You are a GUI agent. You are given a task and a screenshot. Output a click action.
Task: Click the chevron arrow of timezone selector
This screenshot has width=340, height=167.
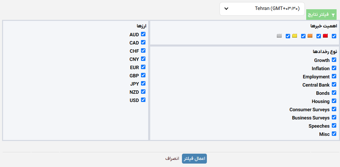[x=226, y=9]
